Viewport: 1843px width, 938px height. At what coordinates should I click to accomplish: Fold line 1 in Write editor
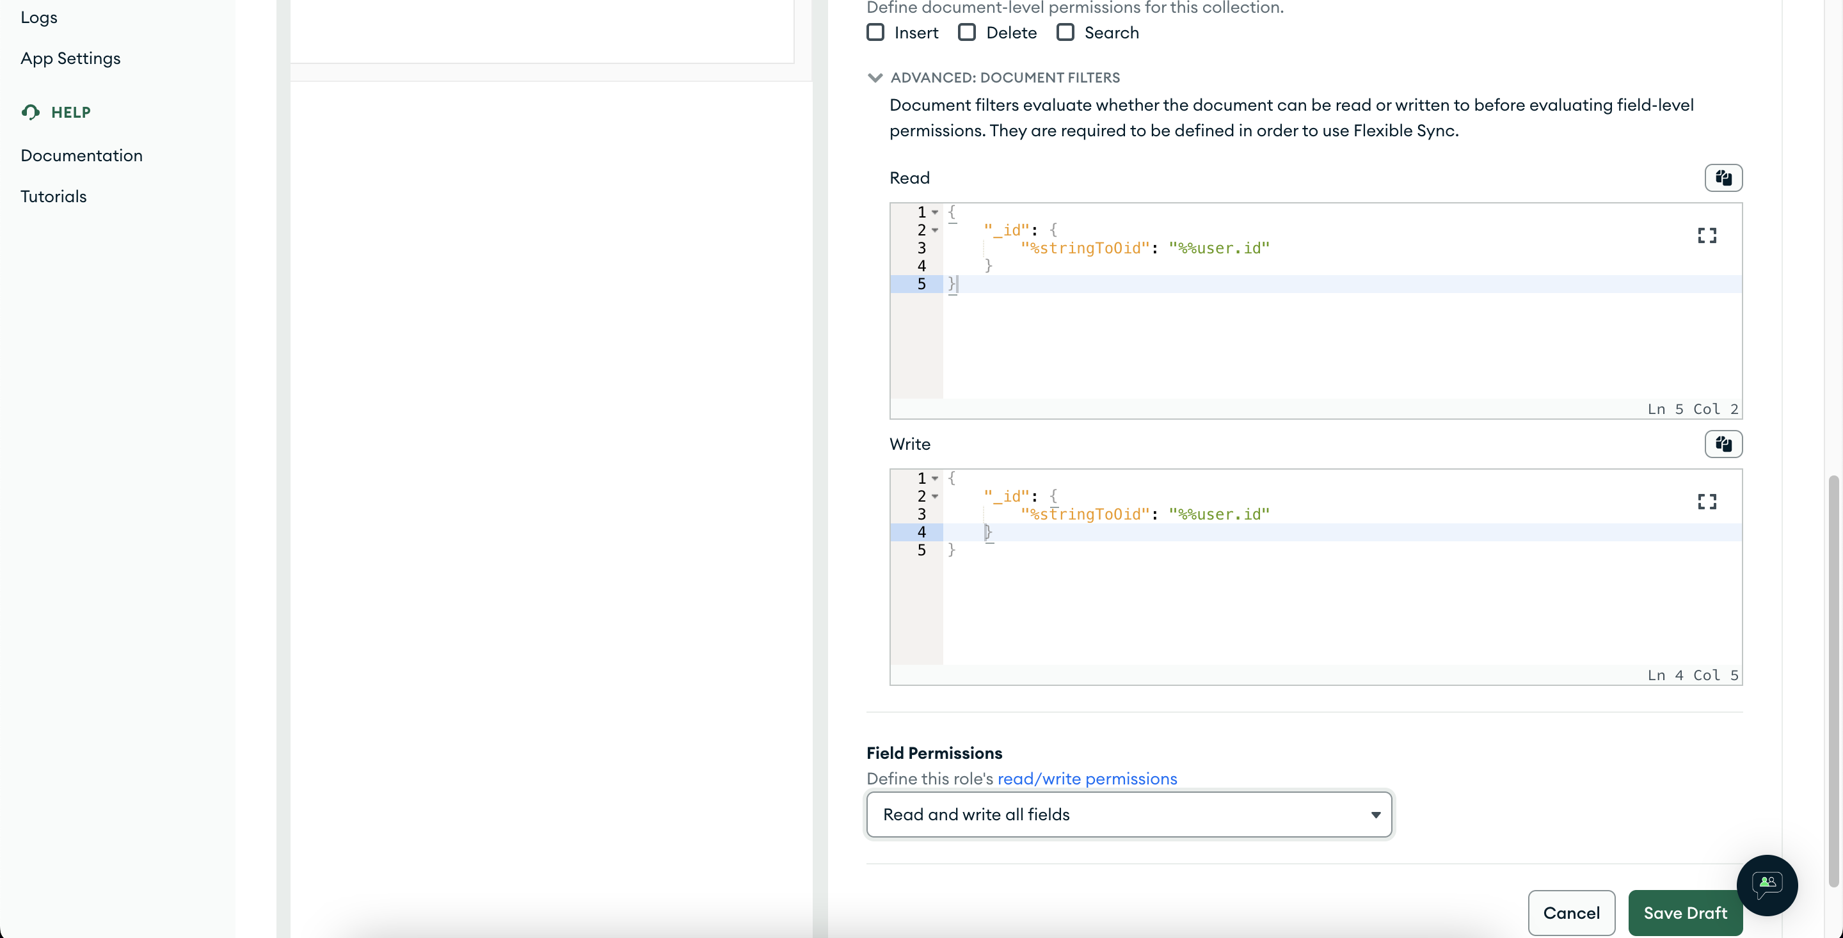[934, 478]
